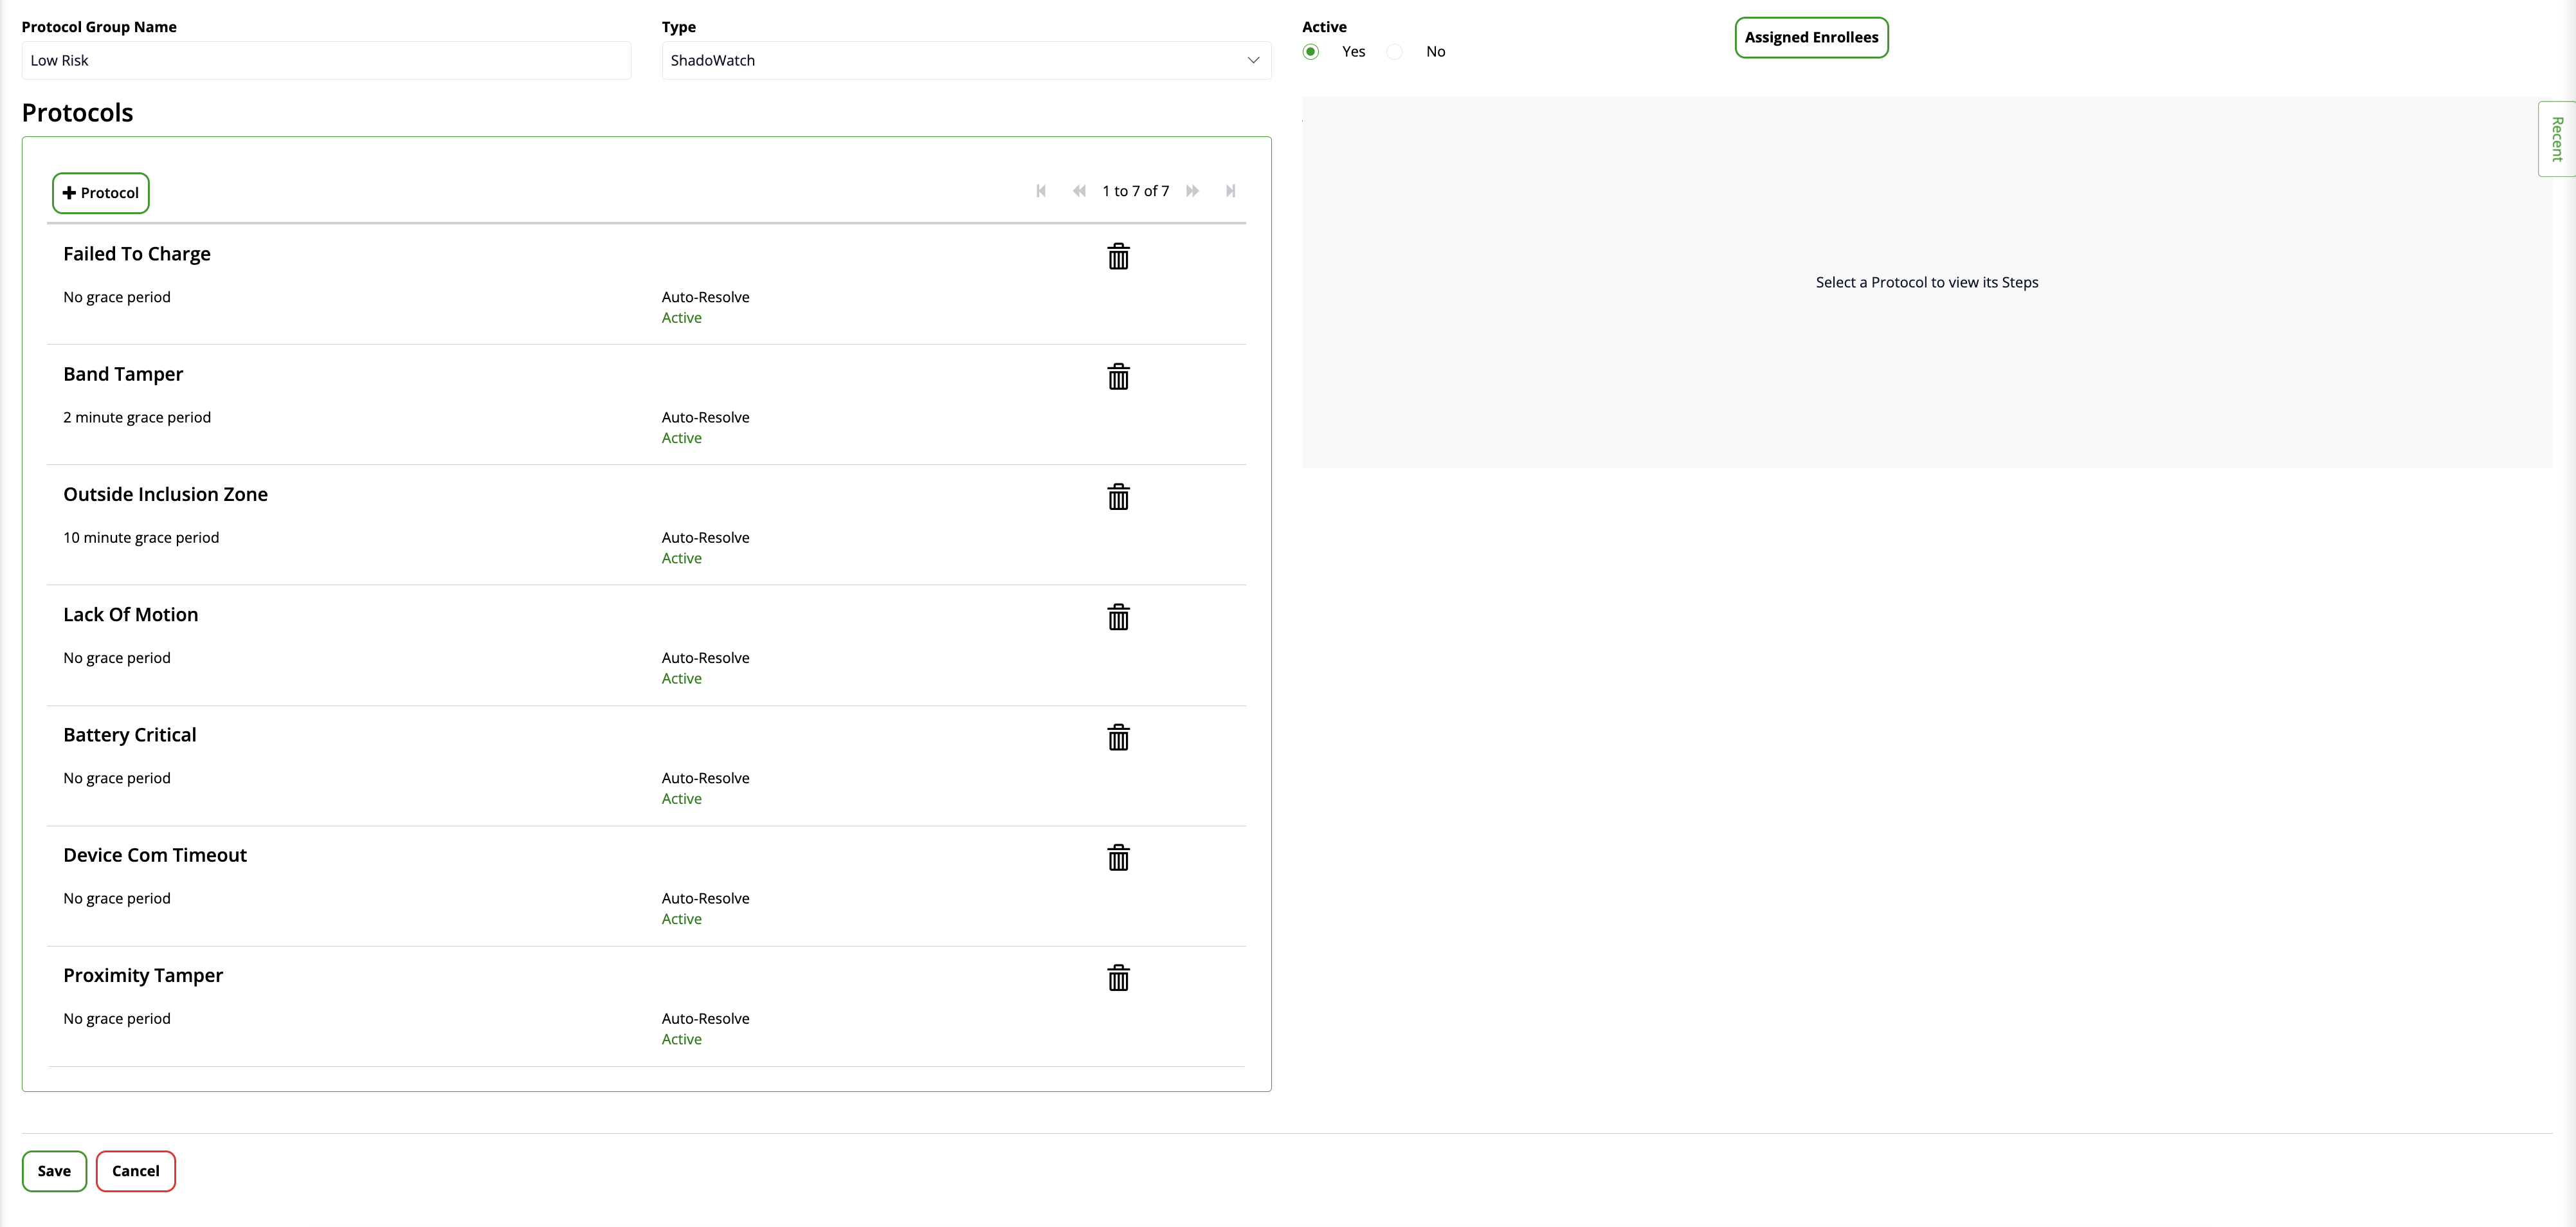Go to last page of protocols
The image size is (2576, 1227).
point(1231,191)
